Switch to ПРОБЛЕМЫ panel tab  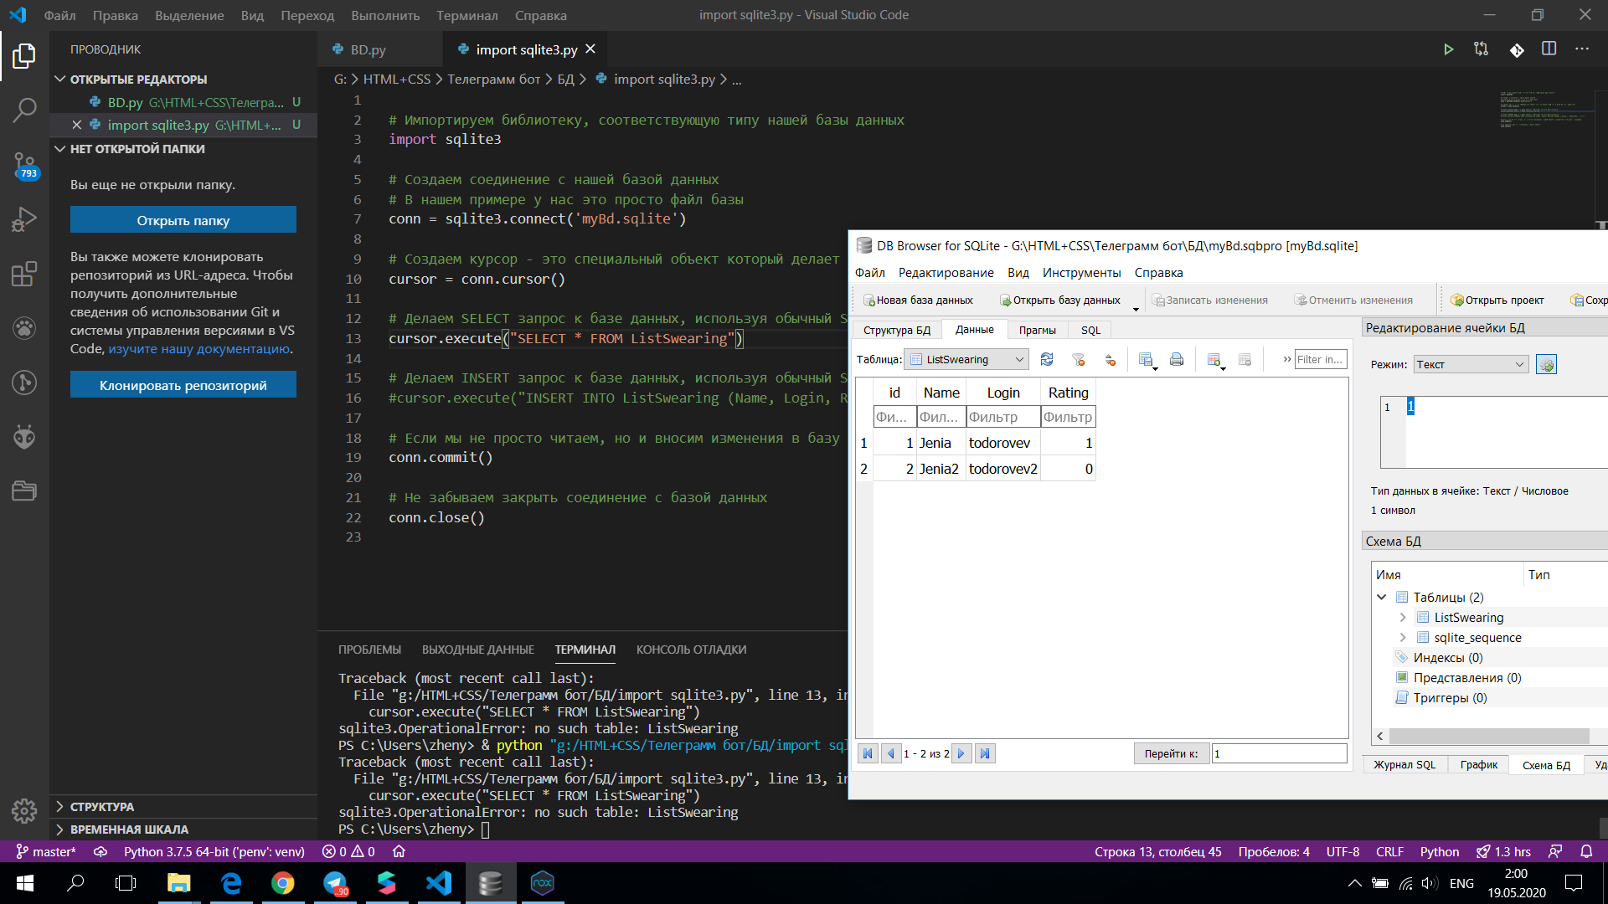click(369, 649)
